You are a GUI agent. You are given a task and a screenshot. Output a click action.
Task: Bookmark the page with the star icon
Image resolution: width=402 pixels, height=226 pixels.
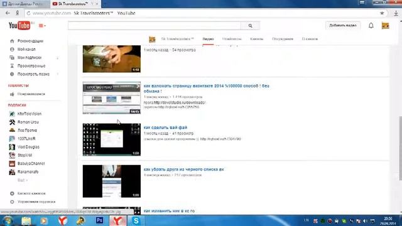coord(382,13)
